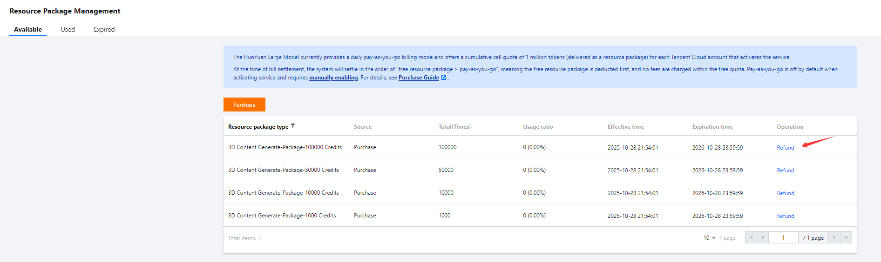This screenshot has height=262, width=881.
Task: Click external link icon beside Purchase Guide
Action: [444, 78]
